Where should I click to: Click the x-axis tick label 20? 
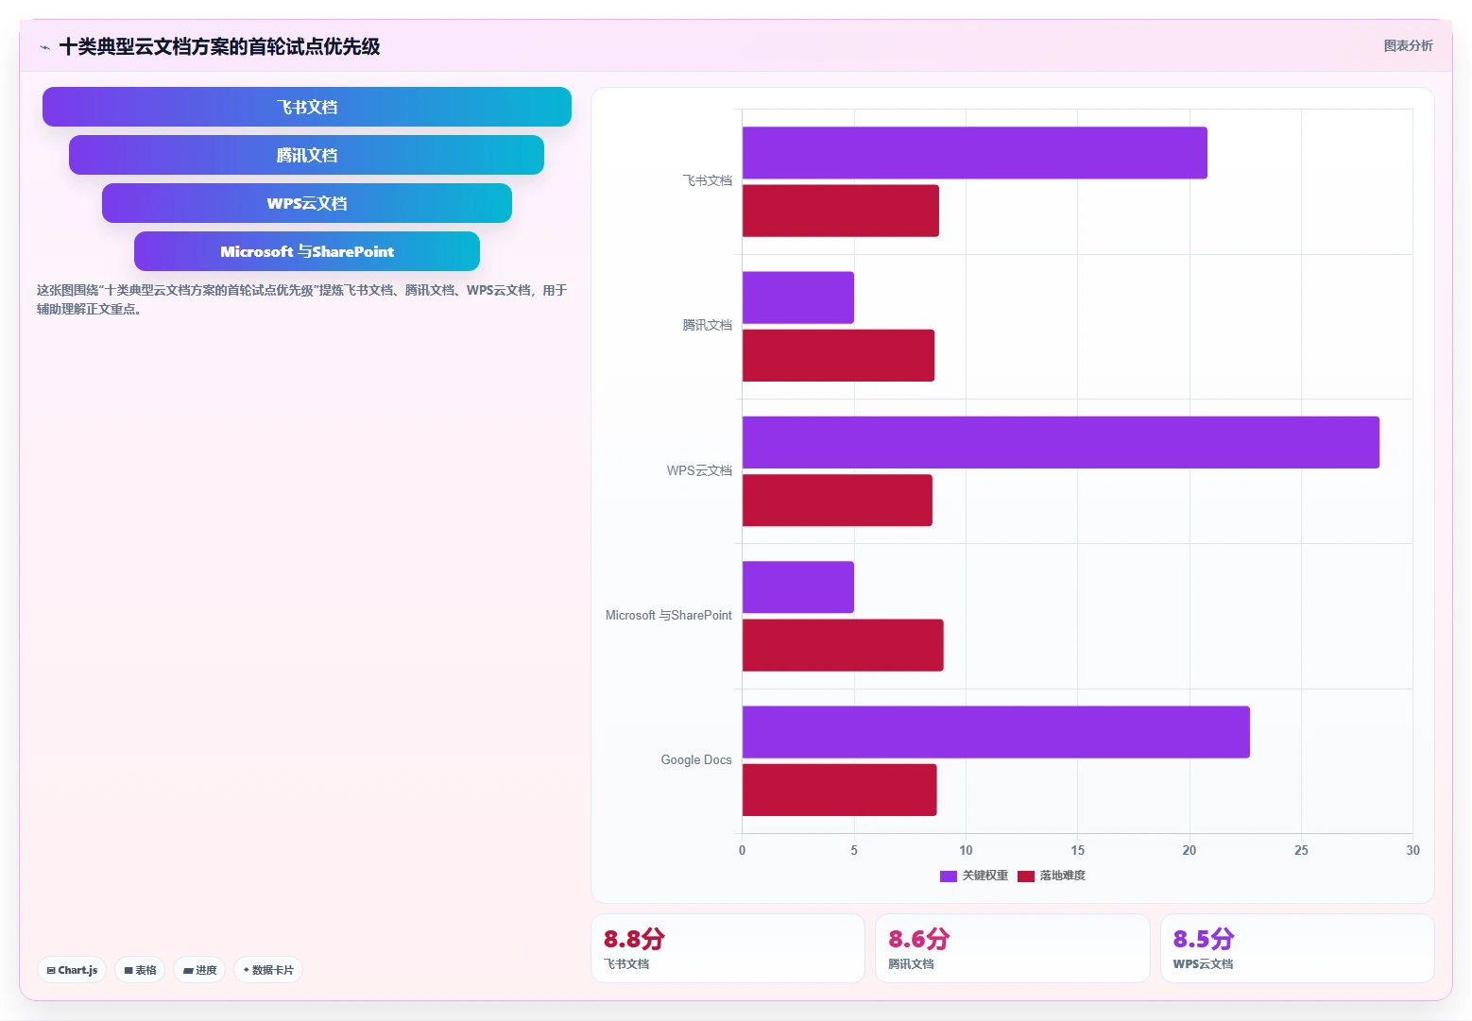(x=1190, y=850)
